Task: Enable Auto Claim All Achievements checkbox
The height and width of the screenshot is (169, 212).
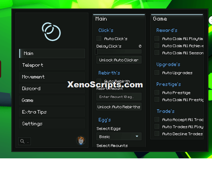Action: 157,45
